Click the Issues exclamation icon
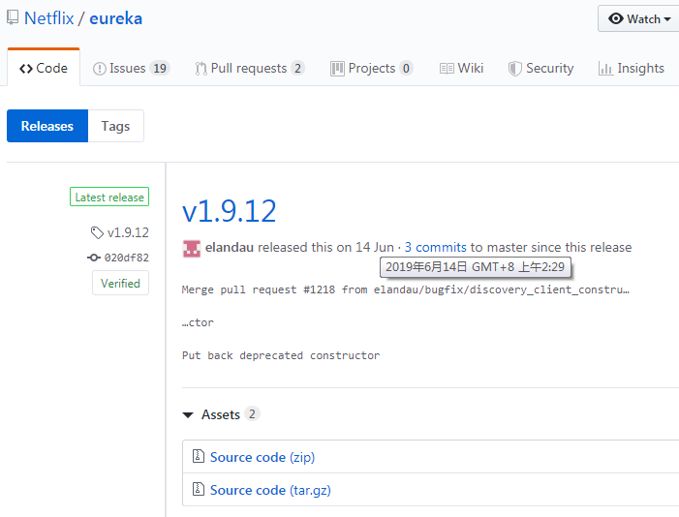Screen dimensions: 679x517 (100, 69)
